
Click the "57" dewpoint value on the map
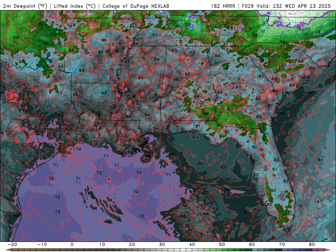230,109
